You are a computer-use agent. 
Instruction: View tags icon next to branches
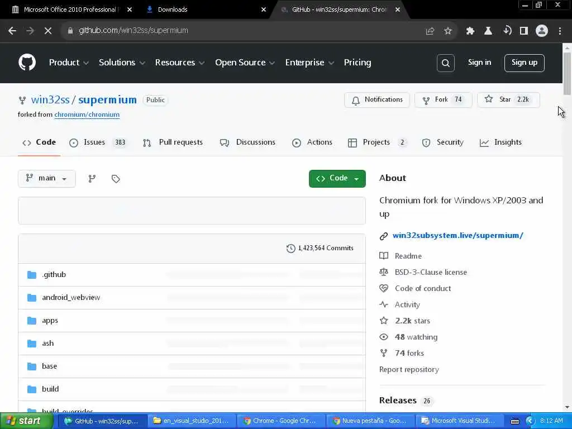click(116, 178)
